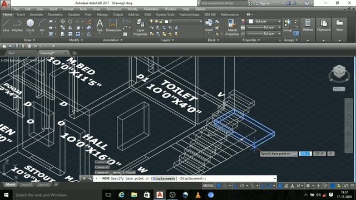This screenshot has width=356, height=200.
Task: Select the Dimension tool
Action: (x=113, y=26)
